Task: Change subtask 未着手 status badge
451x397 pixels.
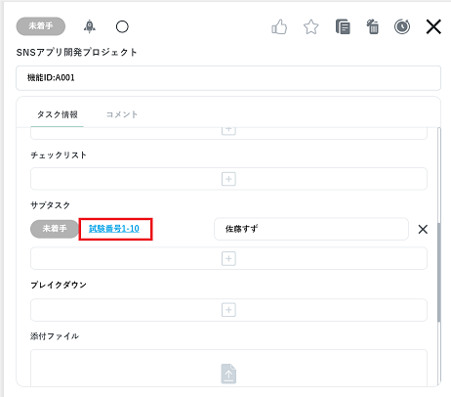Action: [x=55, y=229]
